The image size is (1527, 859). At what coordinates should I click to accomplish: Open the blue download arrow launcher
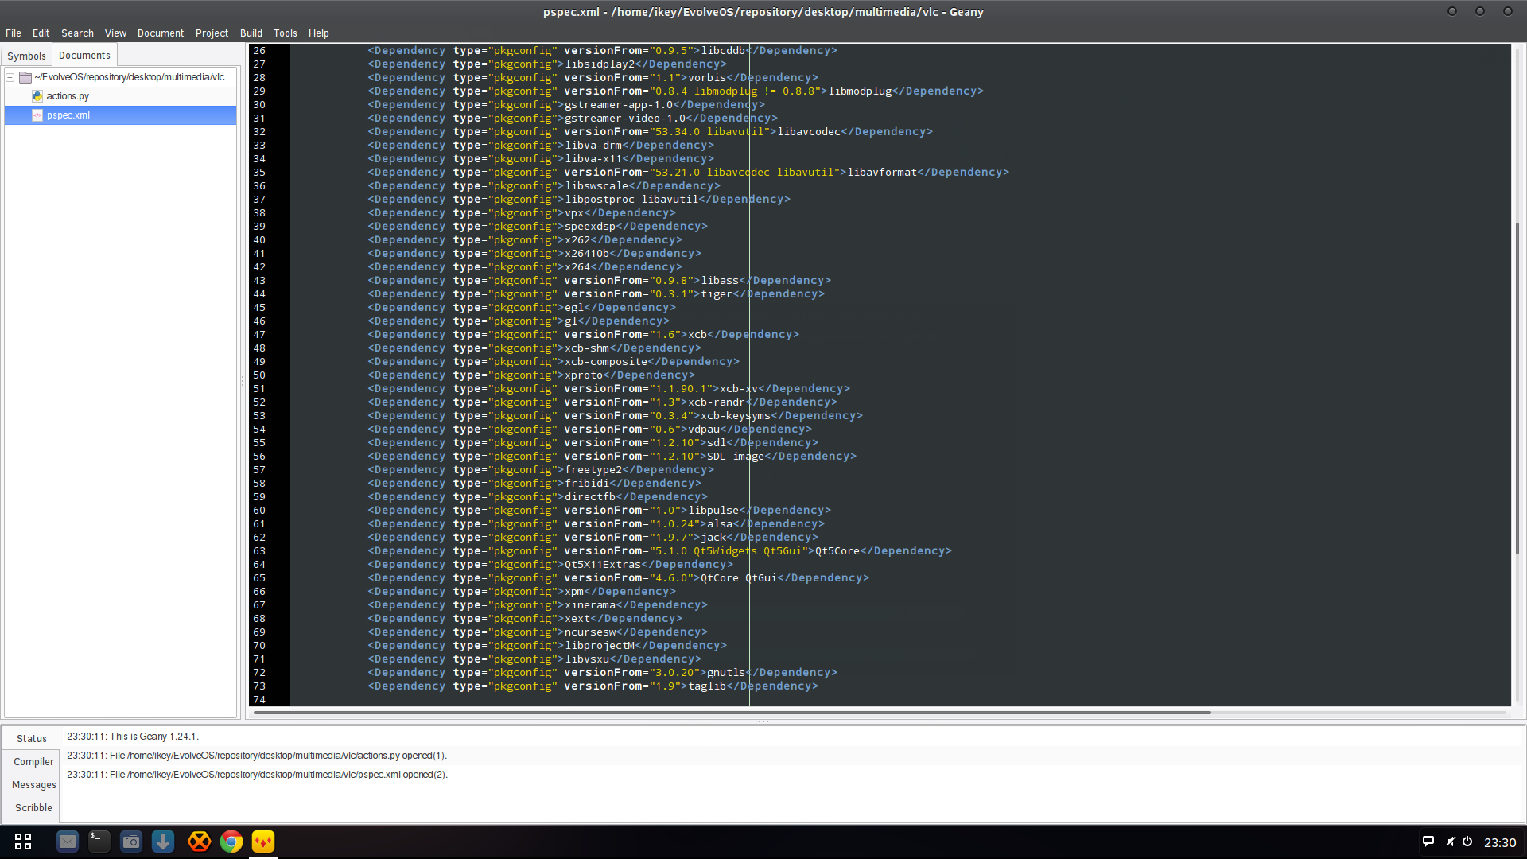(x=163, y=842)
